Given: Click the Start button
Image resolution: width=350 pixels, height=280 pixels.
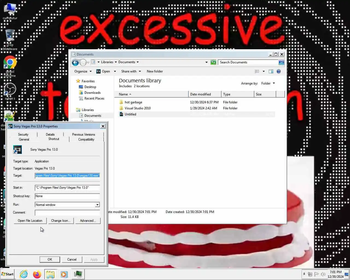Looking at the screenshot, I should tap(8, 274).
